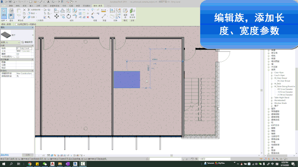Click the Edit Family button

pos(125,13)
